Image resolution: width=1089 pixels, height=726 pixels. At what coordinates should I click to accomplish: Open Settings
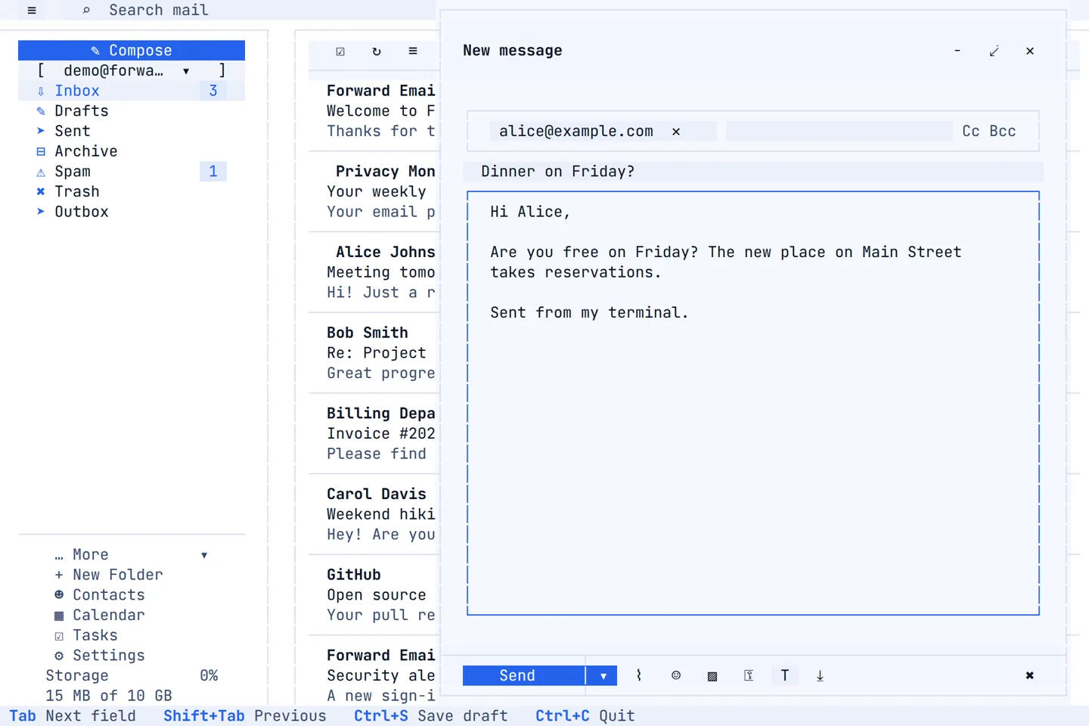[100, 656]
